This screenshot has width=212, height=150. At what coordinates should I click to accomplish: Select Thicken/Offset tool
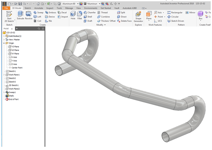pyautogui.click(x=106, y=21)
